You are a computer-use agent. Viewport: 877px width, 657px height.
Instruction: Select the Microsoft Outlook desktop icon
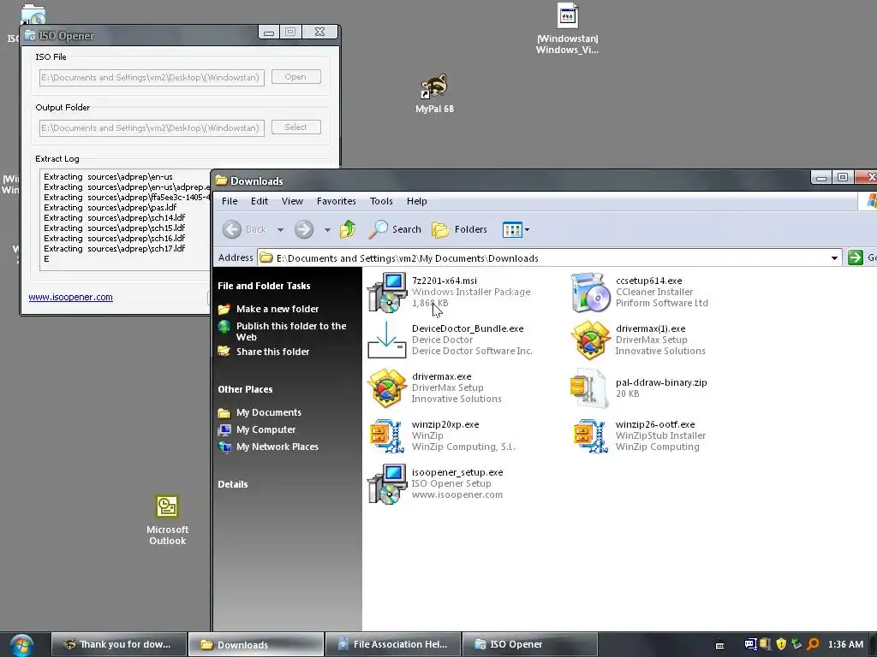tap(167, 520)
